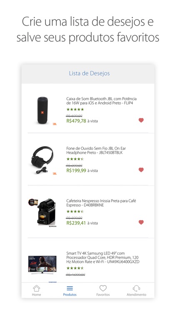Open the Atendimento headset icon

click(136, 288)
